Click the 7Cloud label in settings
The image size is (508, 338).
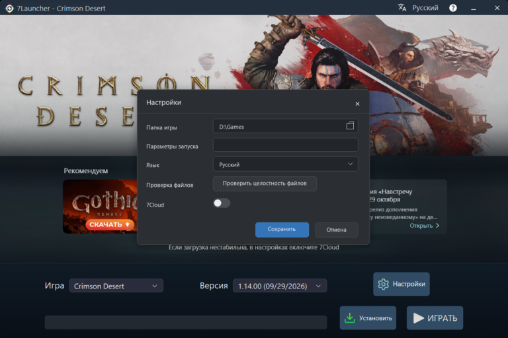pos(155,205)
